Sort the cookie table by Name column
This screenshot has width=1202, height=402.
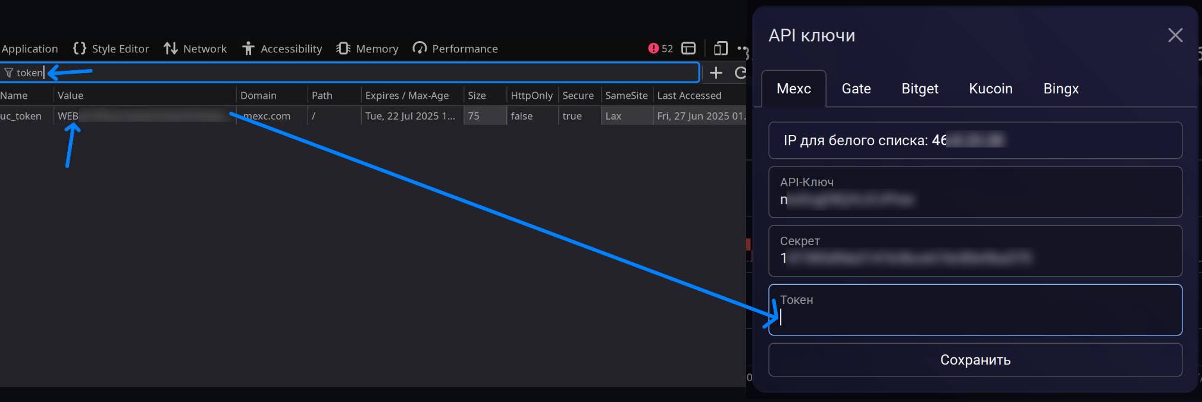26,95
